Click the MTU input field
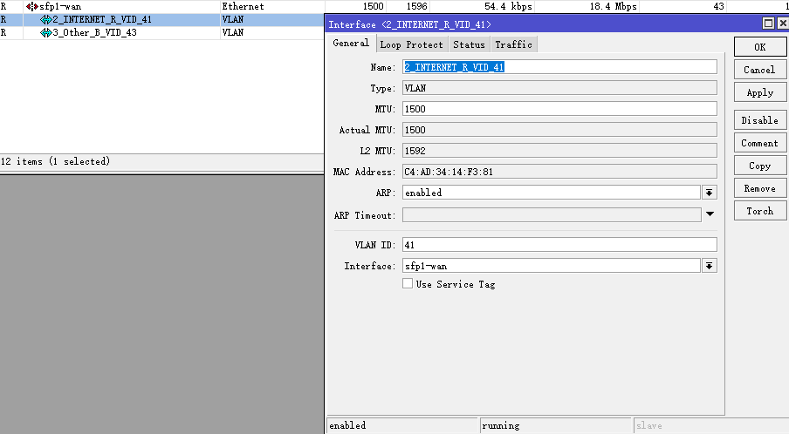Image resolution: width=789 pixels, height=434 pixels. (x=559, y=109)
